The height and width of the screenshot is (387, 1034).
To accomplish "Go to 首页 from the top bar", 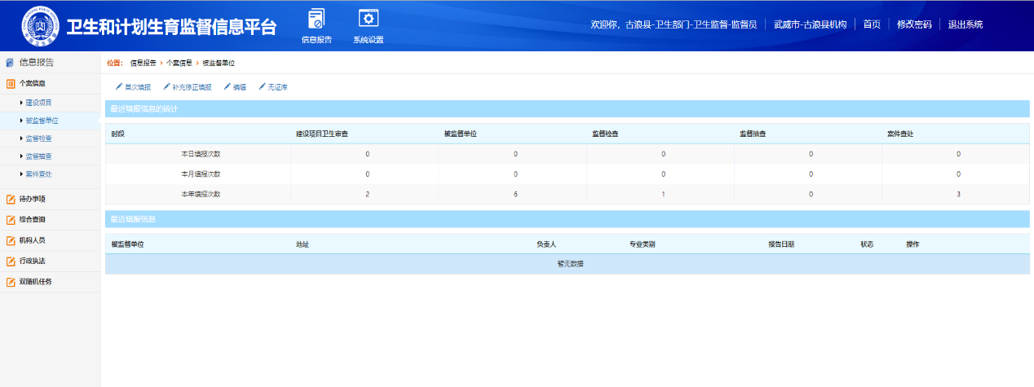I will [872, 24].
